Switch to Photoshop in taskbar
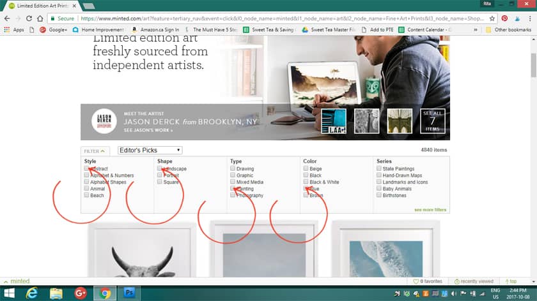 [x=129, y=293]
